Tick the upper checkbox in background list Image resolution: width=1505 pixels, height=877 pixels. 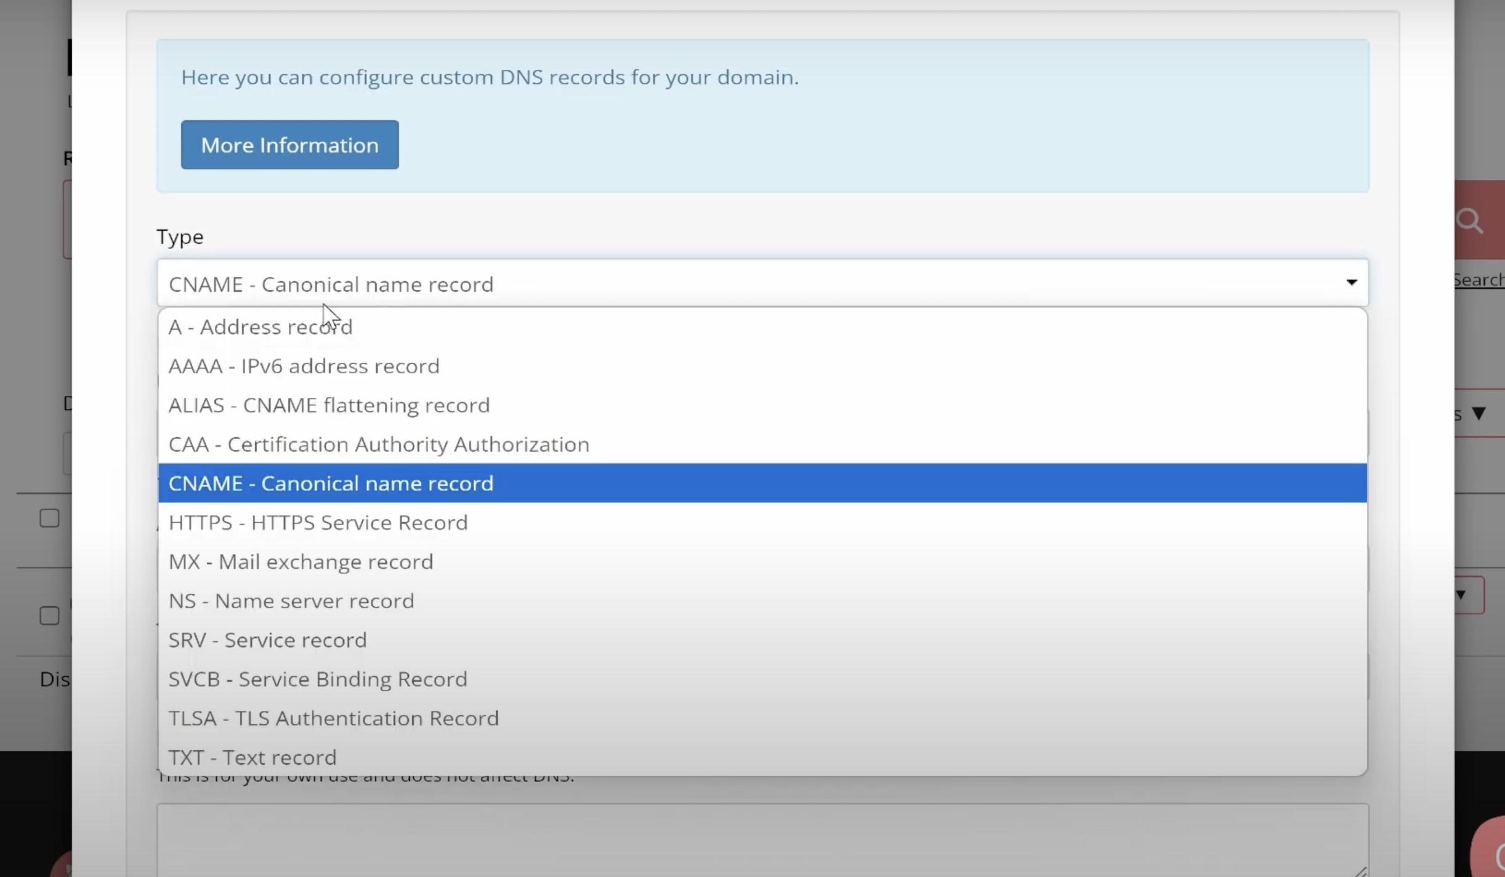[49, 519]
